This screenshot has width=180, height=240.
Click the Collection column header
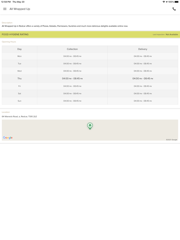pyautogui.click(x=72, y=49)
